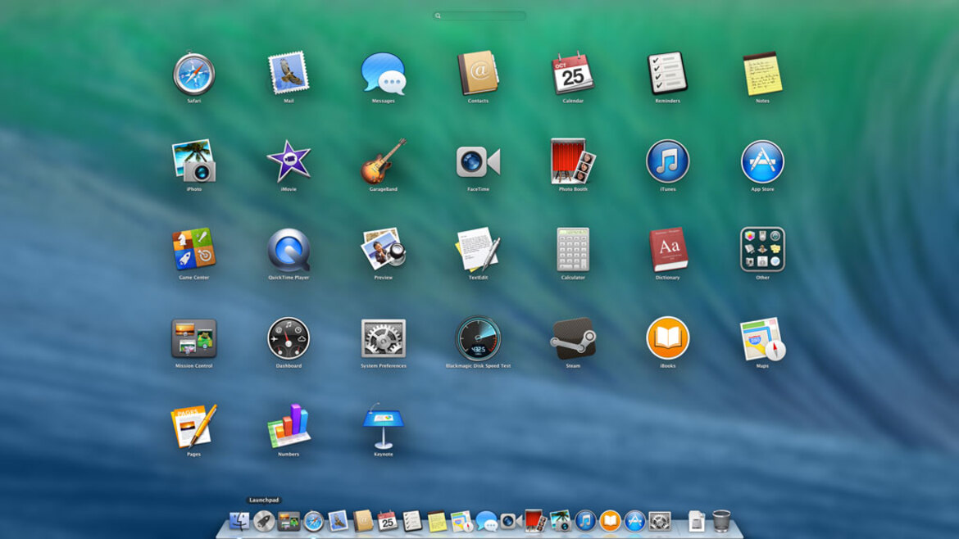The height and width of the screenshot is (539, 959).
Task: Launch Blackmagic Disk Speed Test
Action: [479, 338]
